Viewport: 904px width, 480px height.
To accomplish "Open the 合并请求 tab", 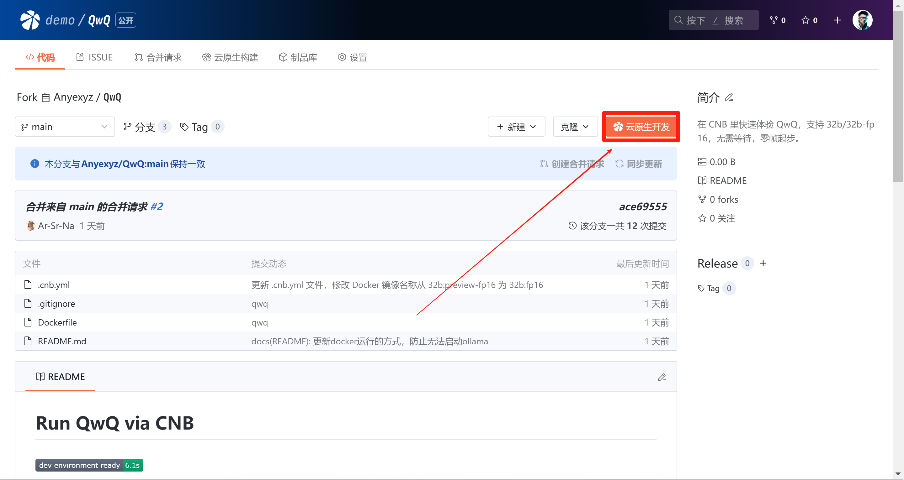I will coord(158,57).
